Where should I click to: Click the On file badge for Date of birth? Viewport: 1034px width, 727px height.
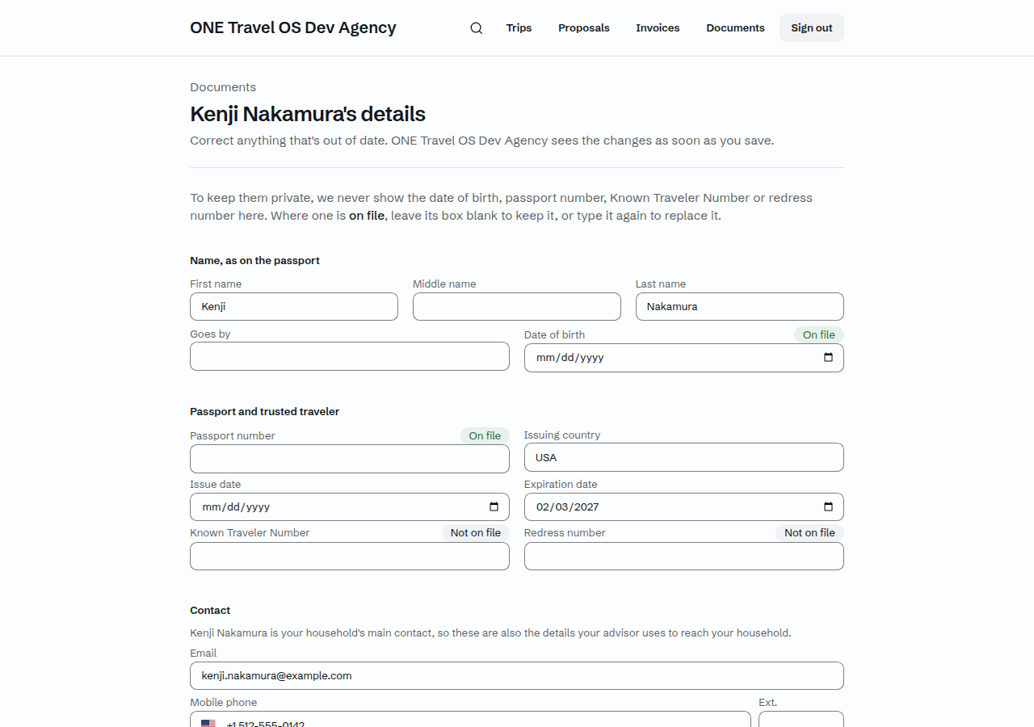click(x=819, y=334)
